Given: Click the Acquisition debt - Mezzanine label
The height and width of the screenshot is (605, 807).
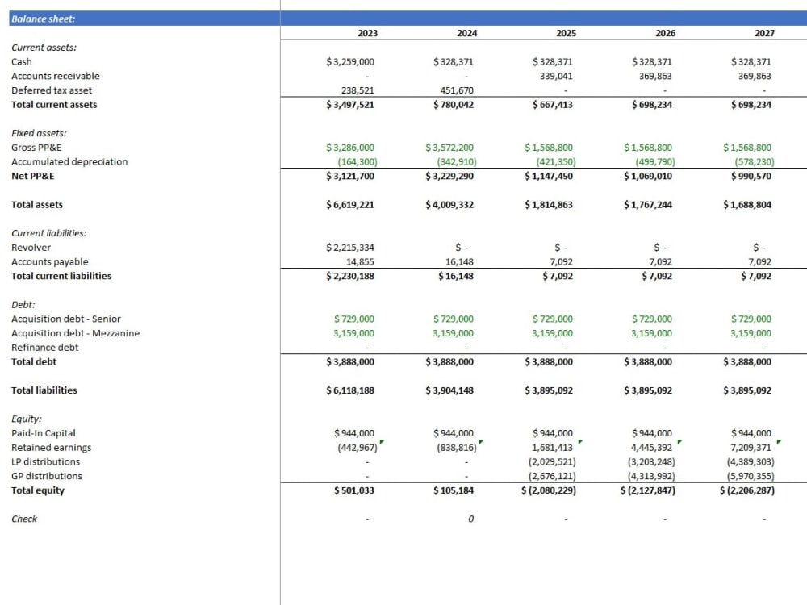Looking at the screenshot, I should click(x=75, y=333).
